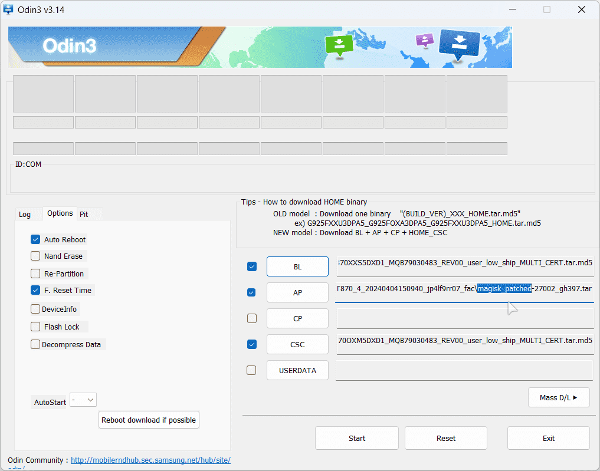600x471 pixels.
Task: Check the Decompress Data option
Action: [35, 344]
